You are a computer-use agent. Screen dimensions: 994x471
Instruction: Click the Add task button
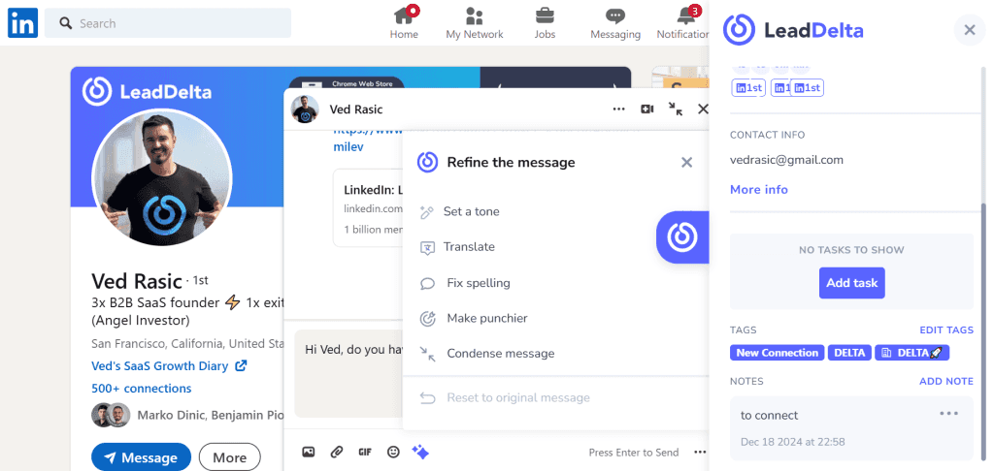pos(852,283)
